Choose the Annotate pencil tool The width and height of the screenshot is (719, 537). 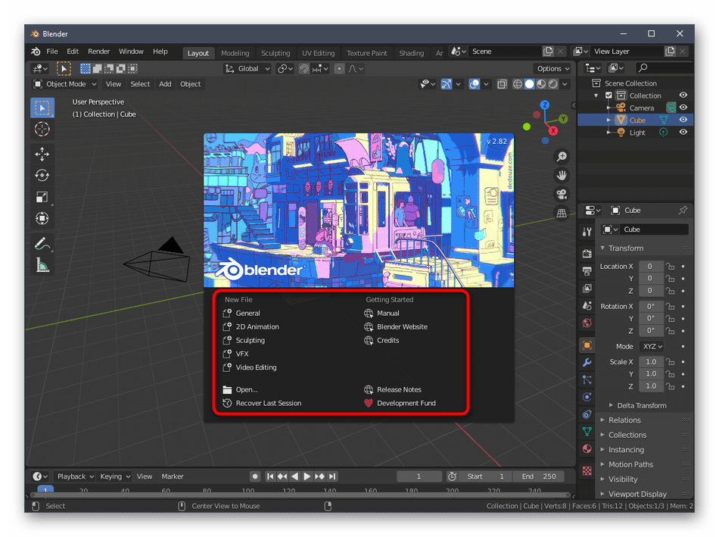tap(42, 244)
